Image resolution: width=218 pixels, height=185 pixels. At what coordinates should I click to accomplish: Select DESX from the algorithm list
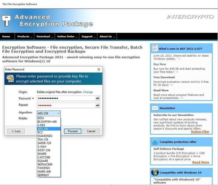point(49,118)
